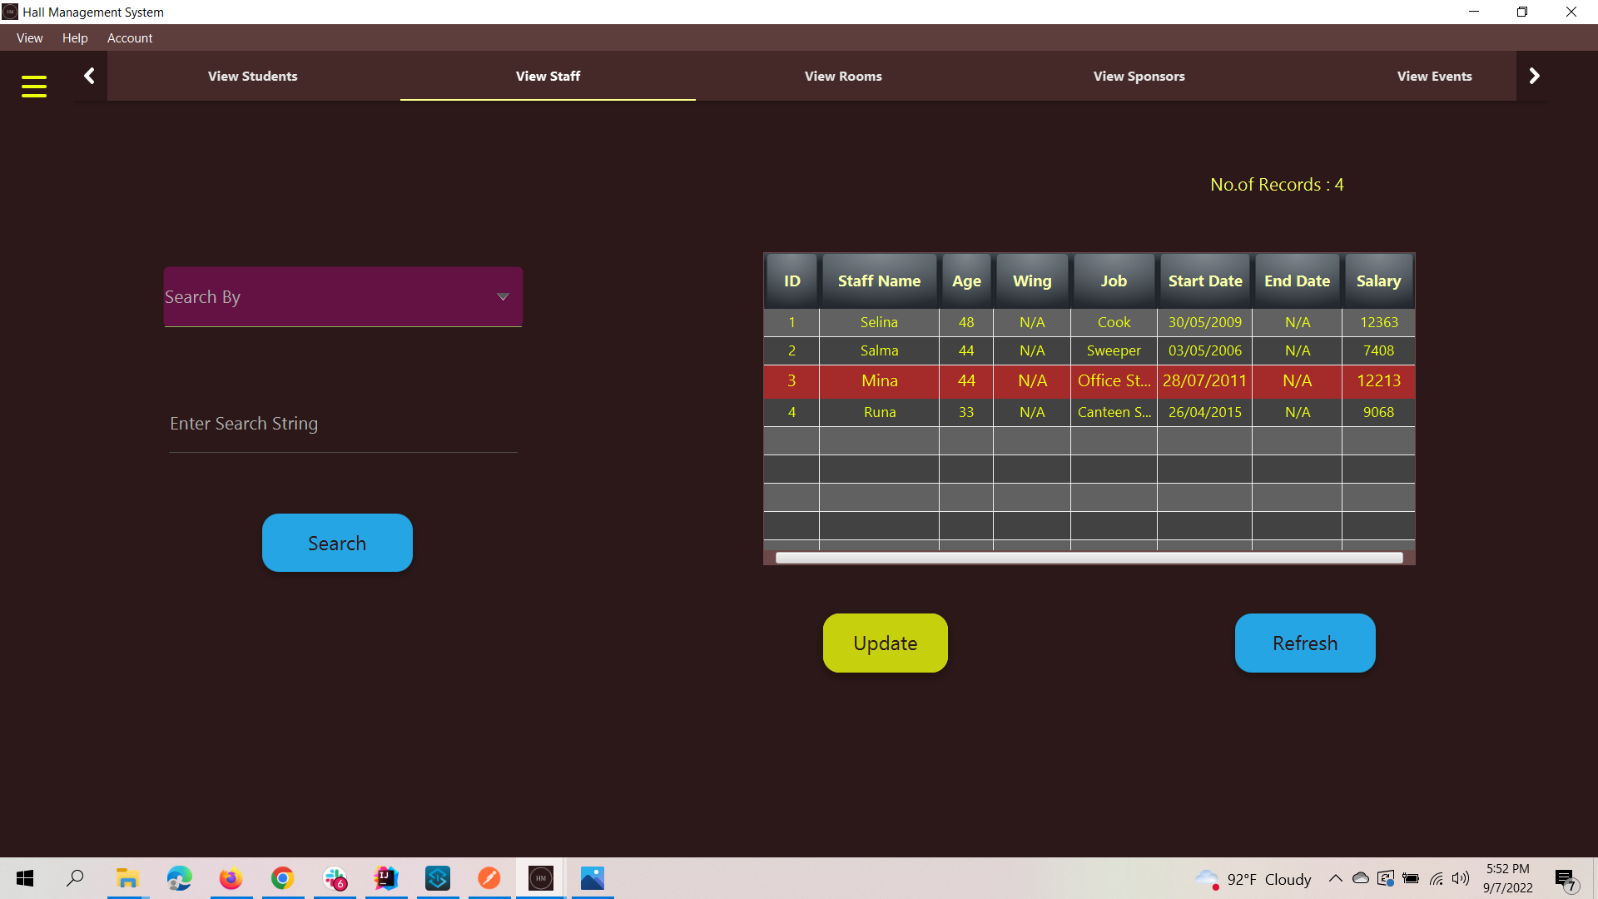Open File Explorer from the taskbar
The image size is (1598, 899).
click(x=127, y=878)
